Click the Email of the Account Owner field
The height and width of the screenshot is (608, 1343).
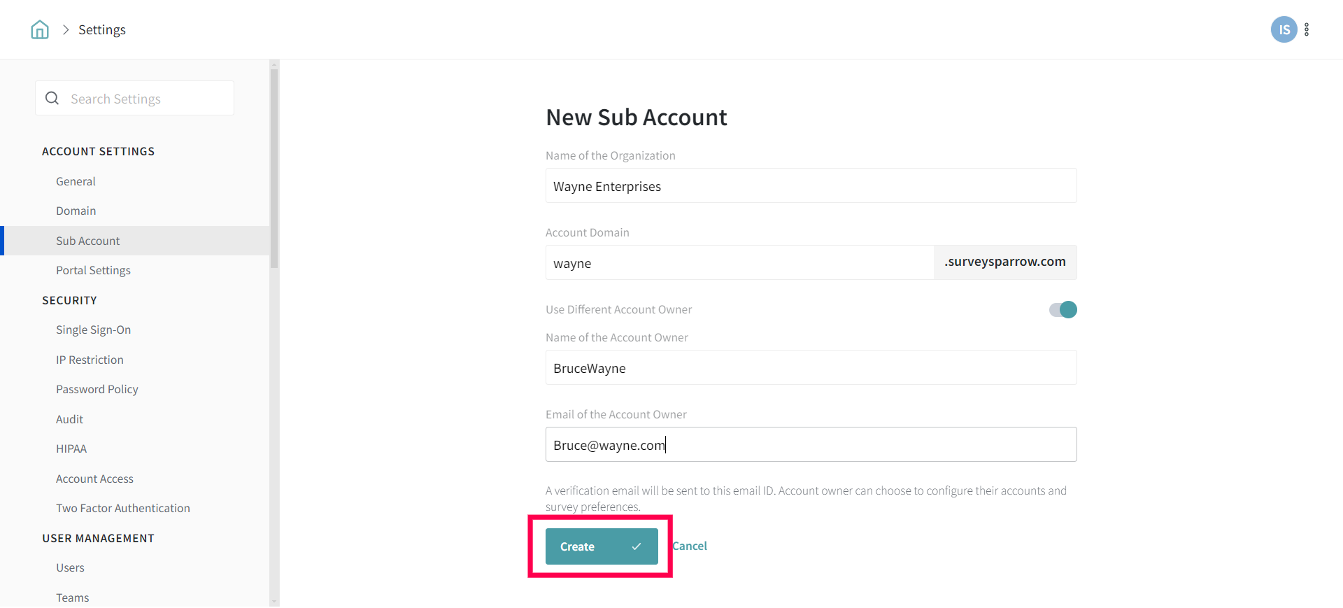[811, 445]
